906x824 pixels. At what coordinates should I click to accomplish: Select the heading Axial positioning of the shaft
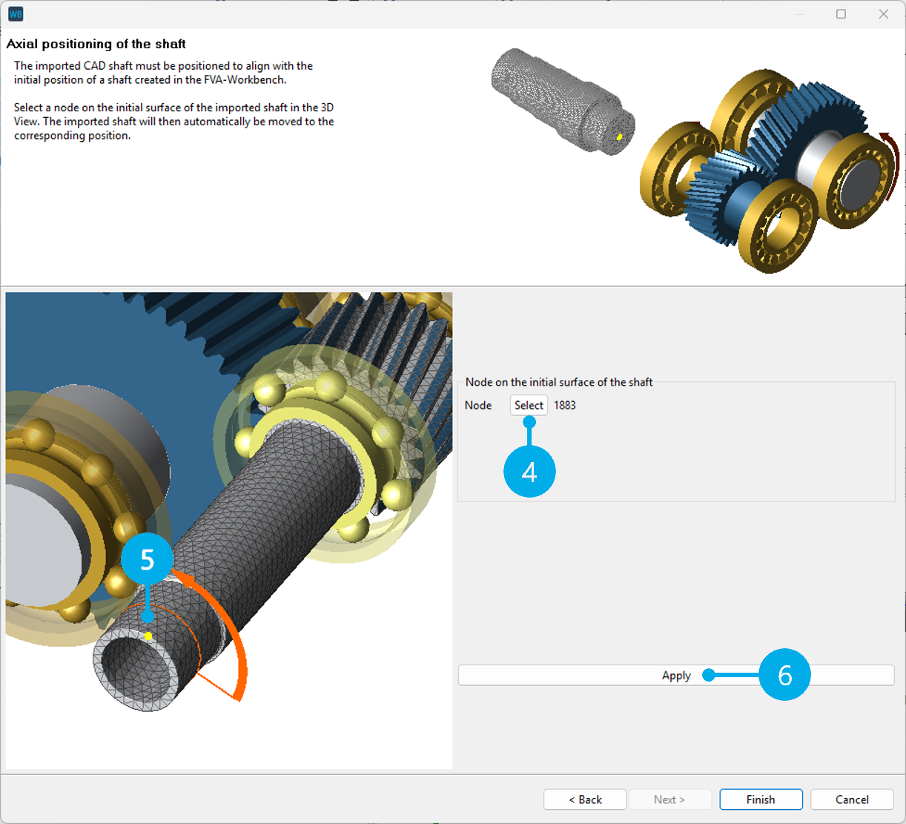click(96, 44)
